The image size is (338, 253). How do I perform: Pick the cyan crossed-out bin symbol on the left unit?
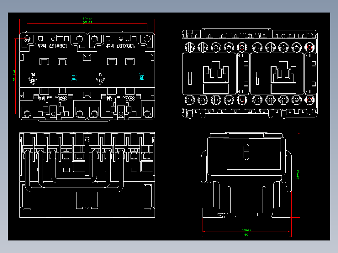coord(74,76)
